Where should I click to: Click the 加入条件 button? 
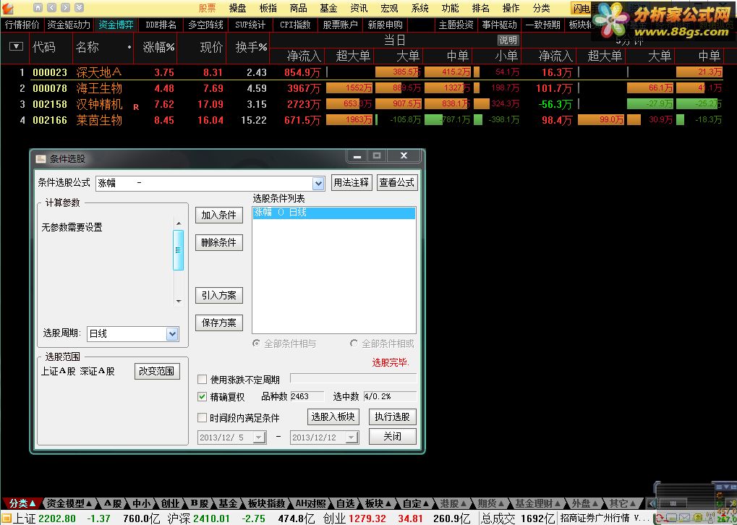click(219, 215)
